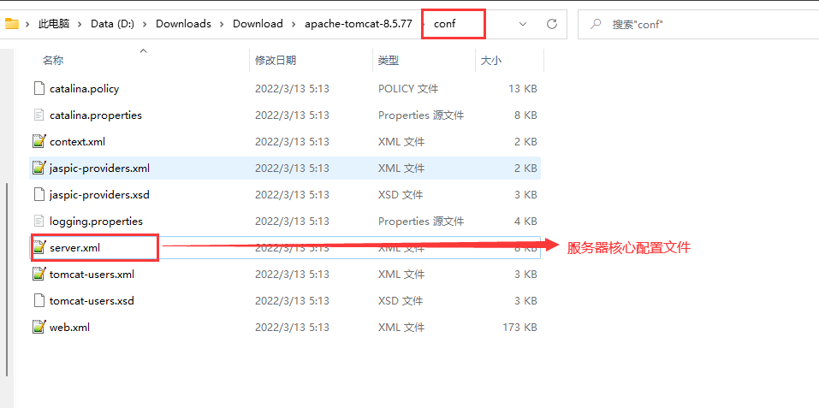Image resolution: width=819 pixels, height=408 pixels.
Task: Select catalina.policy file name
Action: click(x=84, y=89)
